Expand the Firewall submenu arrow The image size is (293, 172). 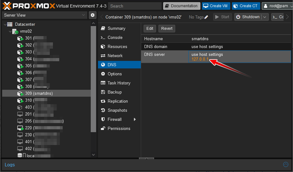[x=135, y=119]
